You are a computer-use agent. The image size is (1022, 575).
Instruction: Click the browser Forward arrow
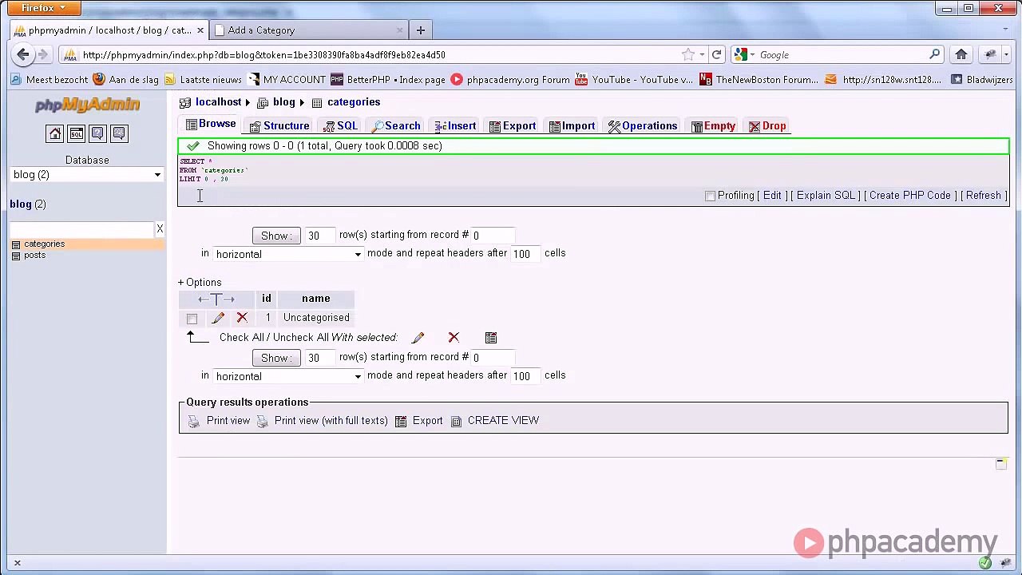point(43,54)
